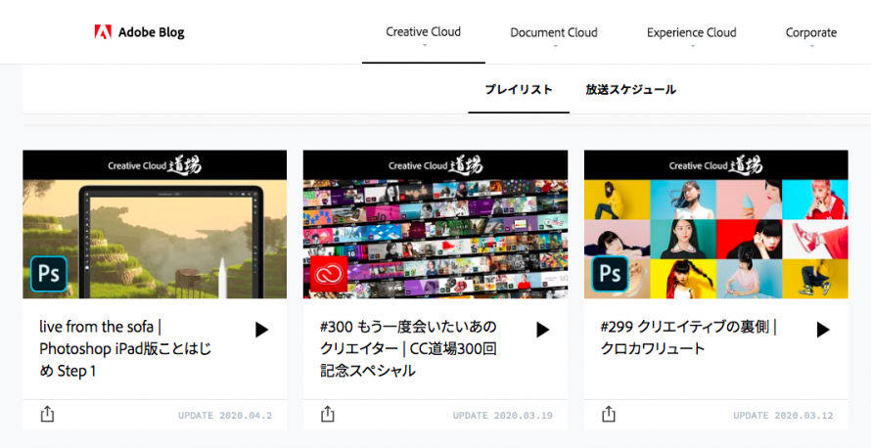Click the Photoshop icon on the sofa card

pyautogui.click(x=48, y=274)
